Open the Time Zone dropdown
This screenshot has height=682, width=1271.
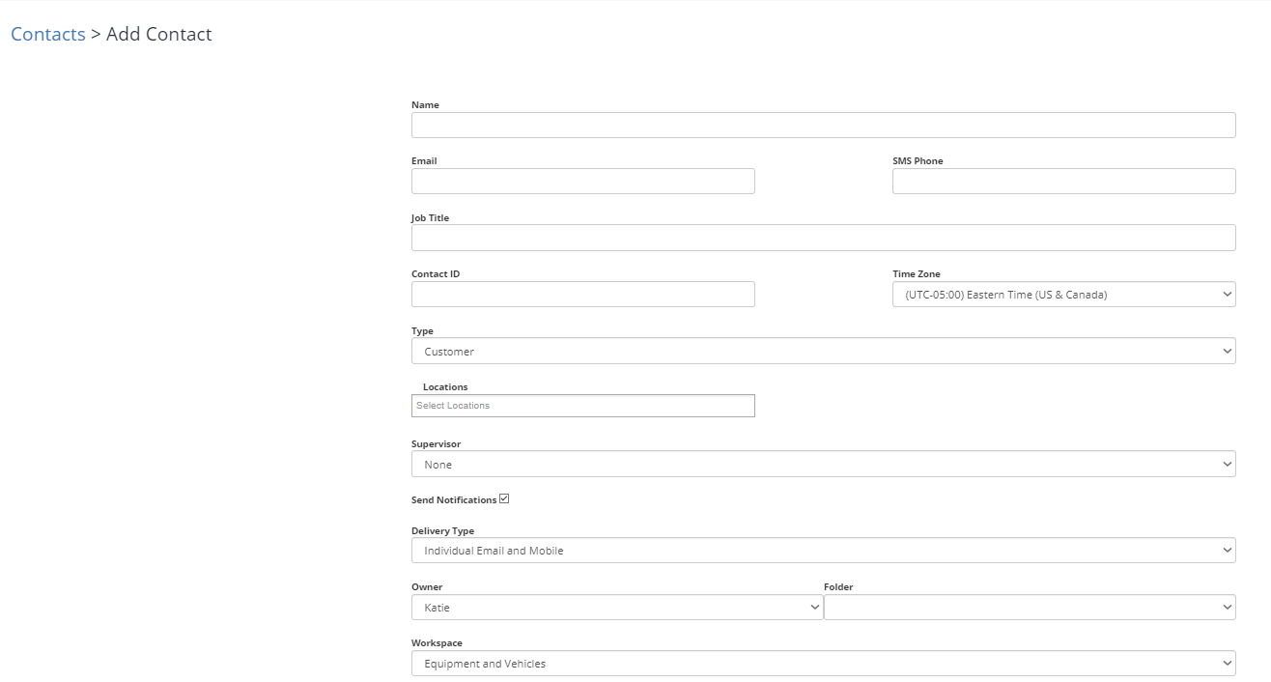point(1064,294)
